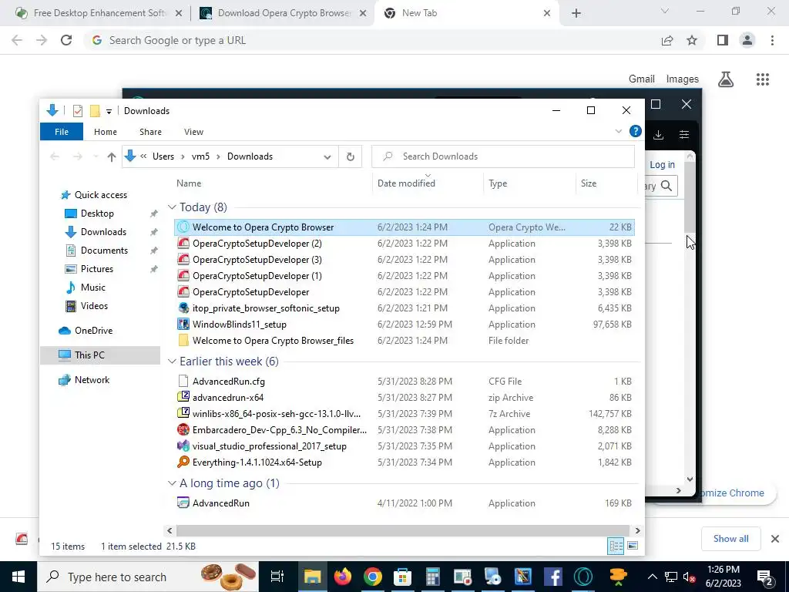
Task: Click the Help question mark icon in File Explorer
Action: 636,131
